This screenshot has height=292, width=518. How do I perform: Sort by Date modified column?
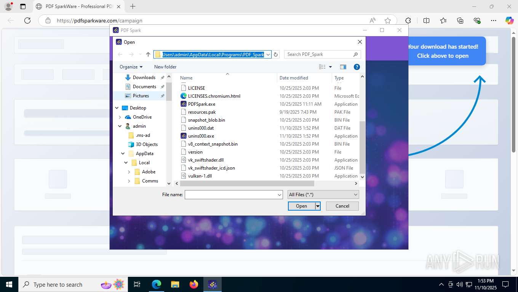[304, 78]
